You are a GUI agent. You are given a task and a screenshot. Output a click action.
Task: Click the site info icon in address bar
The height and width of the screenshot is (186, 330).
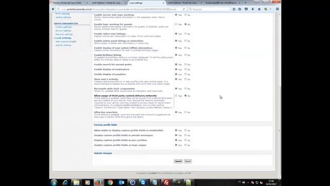[x=58, y=9]
